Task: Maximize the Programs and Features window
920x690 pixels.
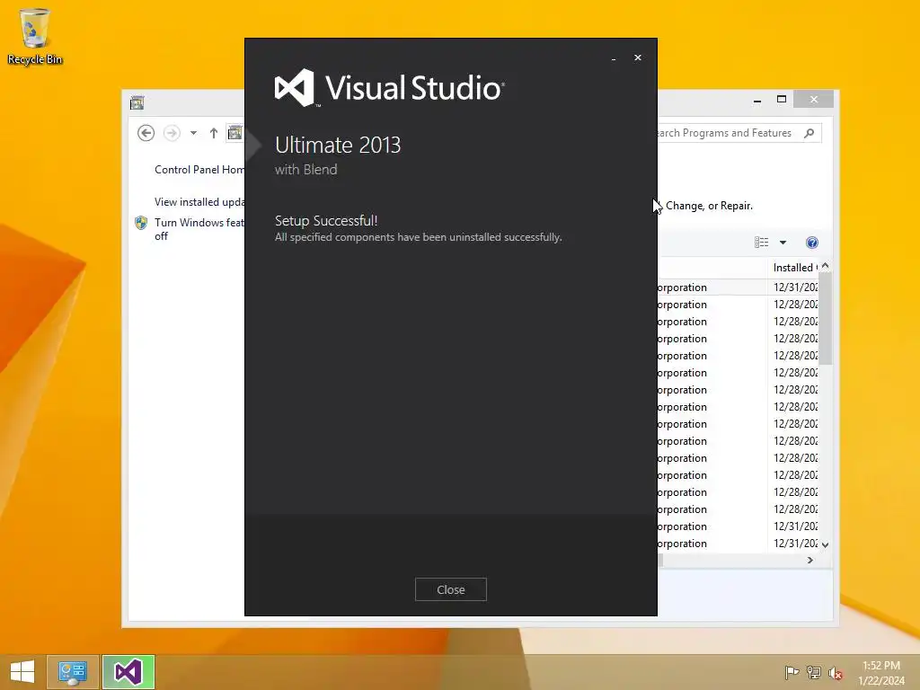Action: [782, 99]
